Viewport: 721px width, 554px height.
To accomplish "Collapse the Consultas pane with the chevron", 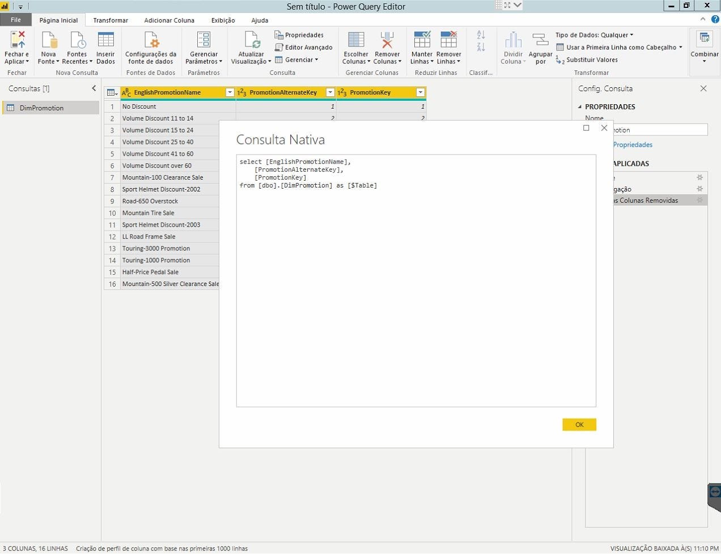I will tap(94, 88).
